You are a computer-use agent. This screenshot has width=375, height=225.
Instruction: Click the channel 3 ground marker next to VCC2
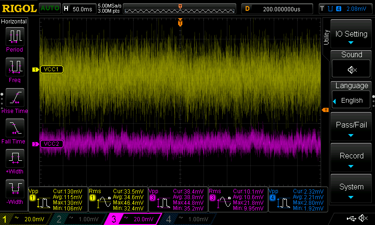tap(36, 144)
